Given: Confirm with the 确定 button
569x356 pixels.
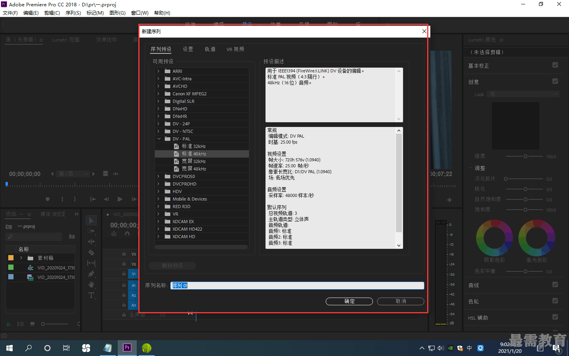Looking at the screenshot, I should [x=349, y=301].
